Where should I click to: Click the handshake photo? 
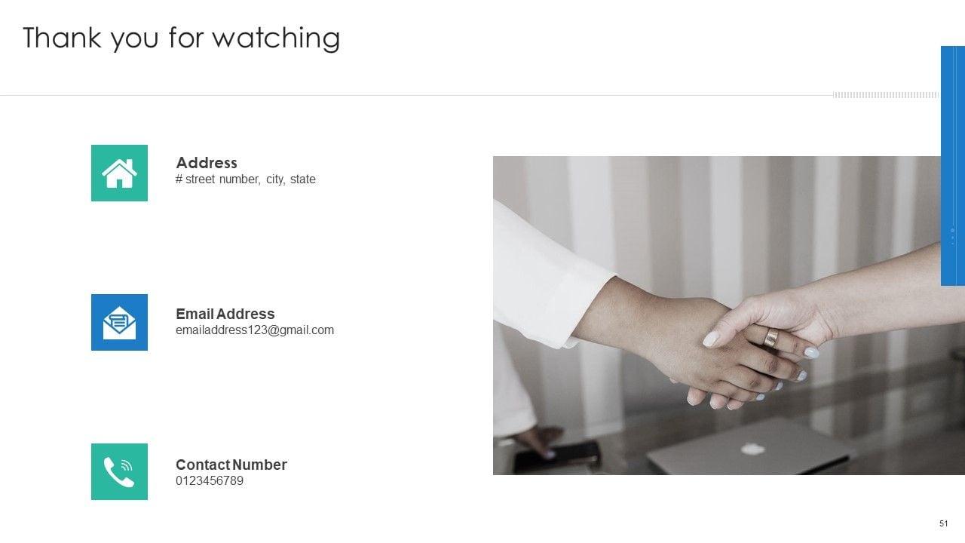coord(717,315)
